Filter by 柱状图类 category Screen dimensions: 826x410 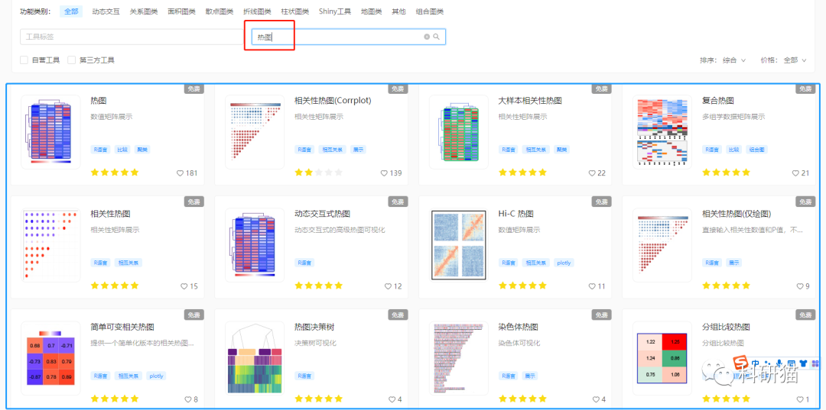(295, 11)
